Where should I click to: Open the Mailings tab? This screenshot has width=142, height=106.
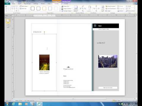pyautogui.click(x=36, y=4)
